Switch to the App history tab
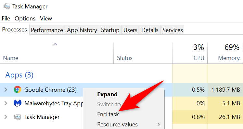The height and width of the screenshot is (129, 243). (x=82, y=30)
